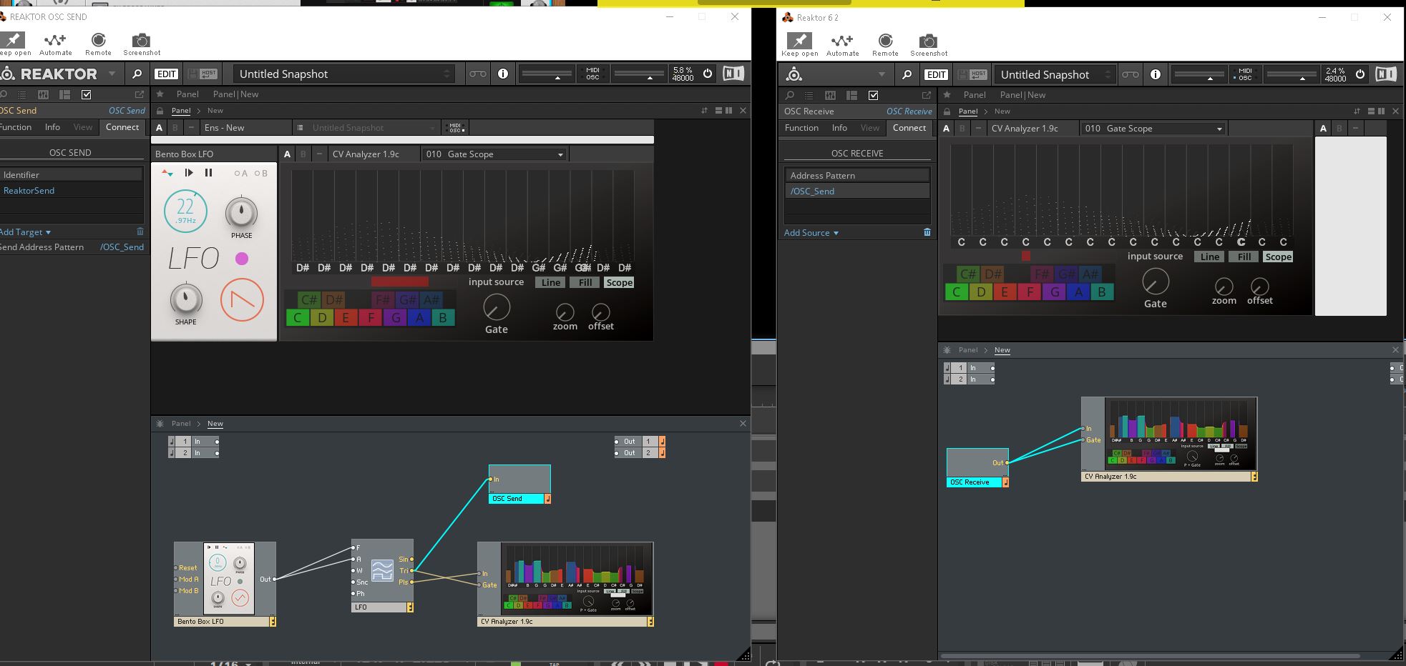The width and height of the screenshot is (1406, 666).
Task: Open Add Target dropdown
Action: (x=25, y=232)
